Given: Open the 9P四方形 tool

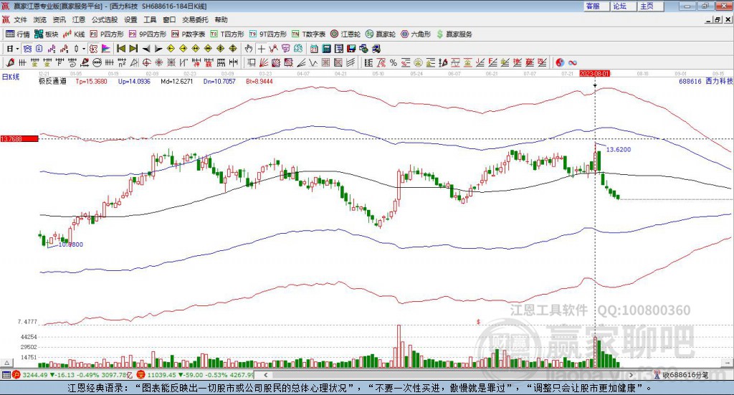Looking at the screenshot, I should click(148, 34).
